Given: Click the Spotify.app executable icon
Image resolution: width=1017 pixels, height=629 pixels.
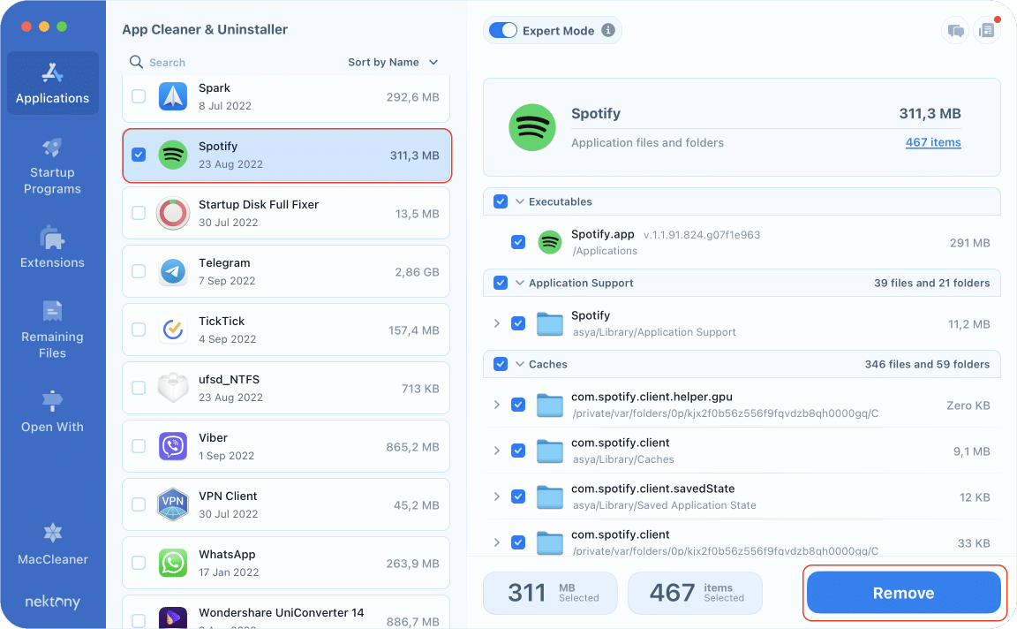Looking at the screenshot, I should pos(550,242).
